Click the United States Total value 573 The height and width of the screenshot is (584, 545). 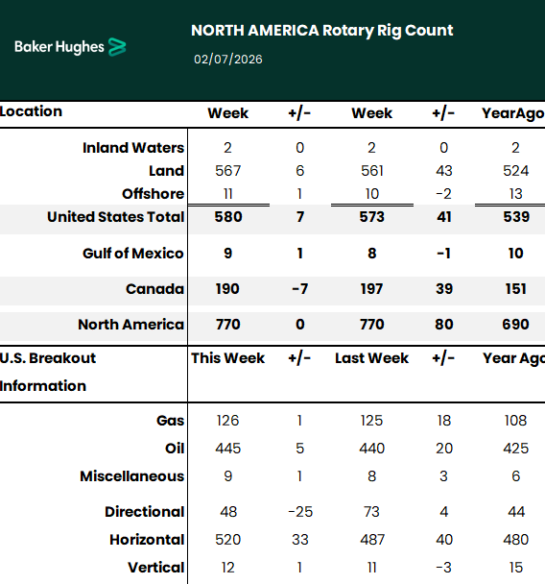372,217
